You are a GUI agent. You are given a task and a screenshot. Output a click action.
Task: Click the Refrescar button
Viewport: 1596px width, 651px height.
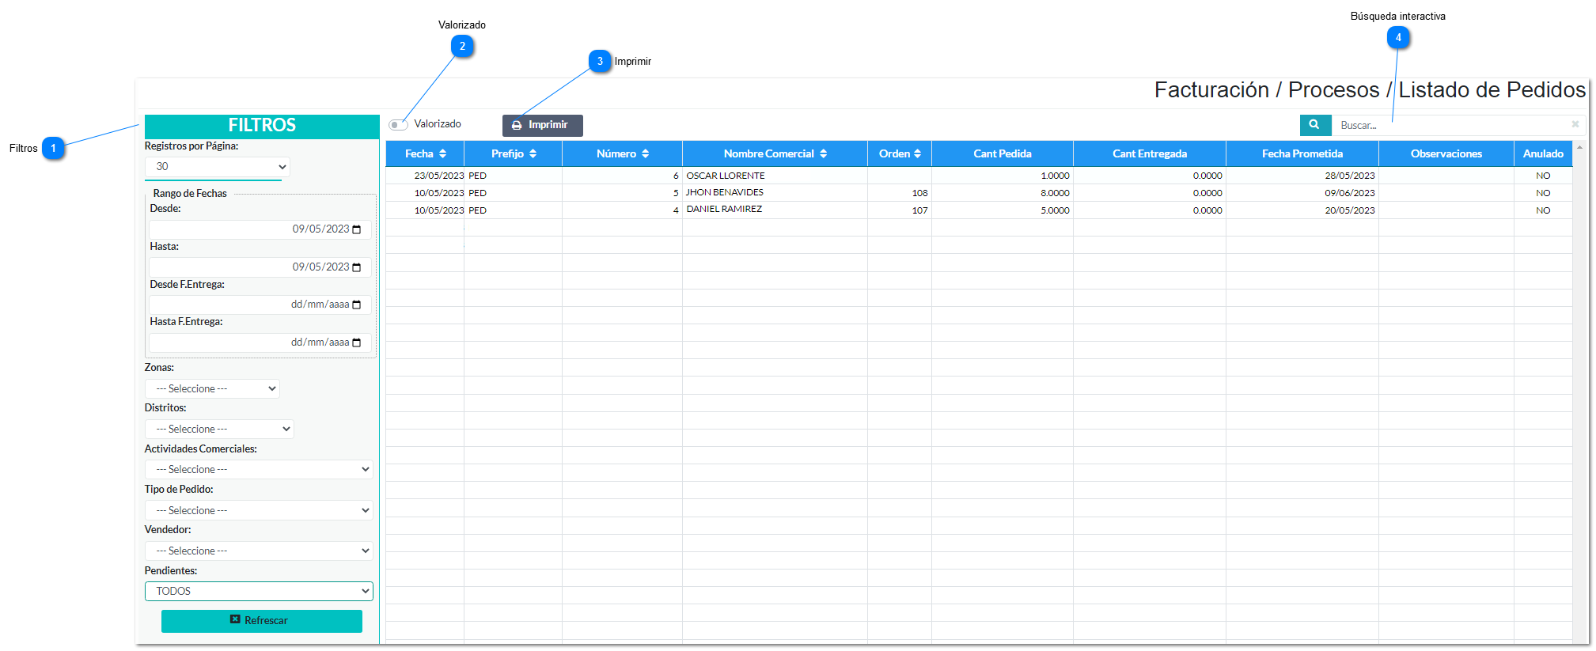pyautogui.click(x=262, y=621)
